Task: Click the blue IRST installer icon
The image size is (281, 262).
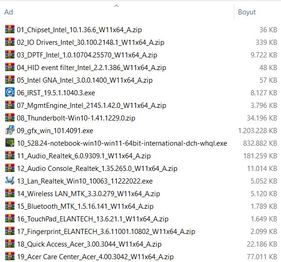Action: click(10, 92)
